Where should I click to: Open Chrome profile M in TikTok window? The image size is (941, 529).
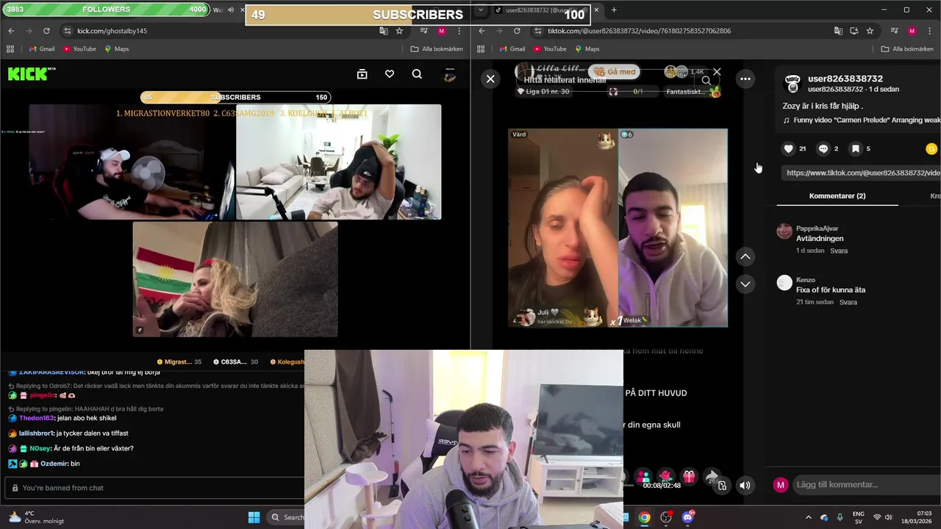point(912,31)
